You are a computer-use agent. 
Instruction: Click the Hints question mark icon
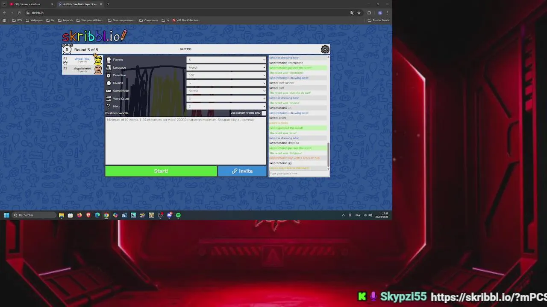pos(109,106)
